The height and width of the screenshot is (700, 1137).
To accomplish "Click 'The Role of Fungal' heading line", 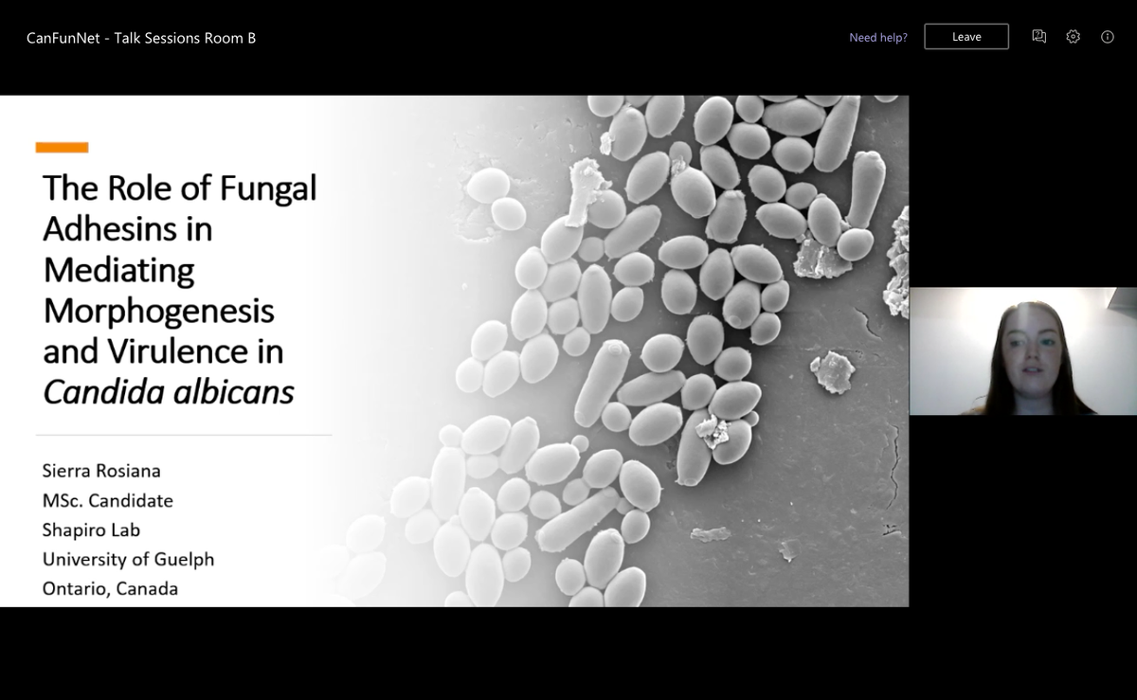I will pyautogui.click(x=179, y=188).
